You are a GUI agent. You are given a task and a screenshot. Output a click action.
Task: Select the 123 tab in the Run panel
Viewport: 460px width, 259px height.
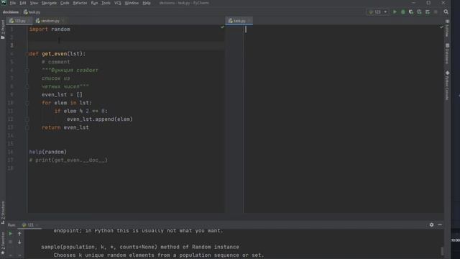point(29,225)
